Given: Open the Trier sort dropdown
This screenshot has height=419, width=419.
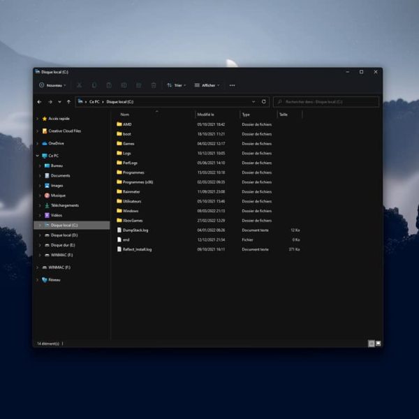Looking at the screenshot, I should pos(177,85).
